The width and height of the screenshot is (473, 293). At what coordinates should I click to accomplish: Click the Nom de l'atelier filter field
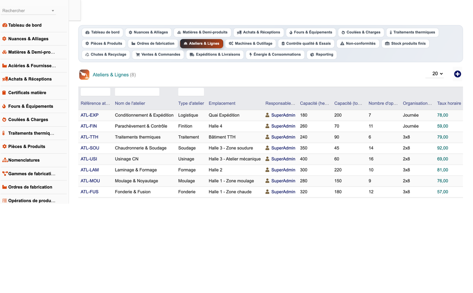(x=137, y=92)
